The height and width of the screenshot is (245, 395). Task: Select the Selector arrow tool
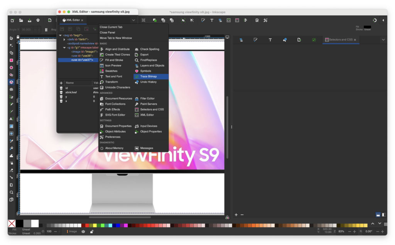(11, 38)
